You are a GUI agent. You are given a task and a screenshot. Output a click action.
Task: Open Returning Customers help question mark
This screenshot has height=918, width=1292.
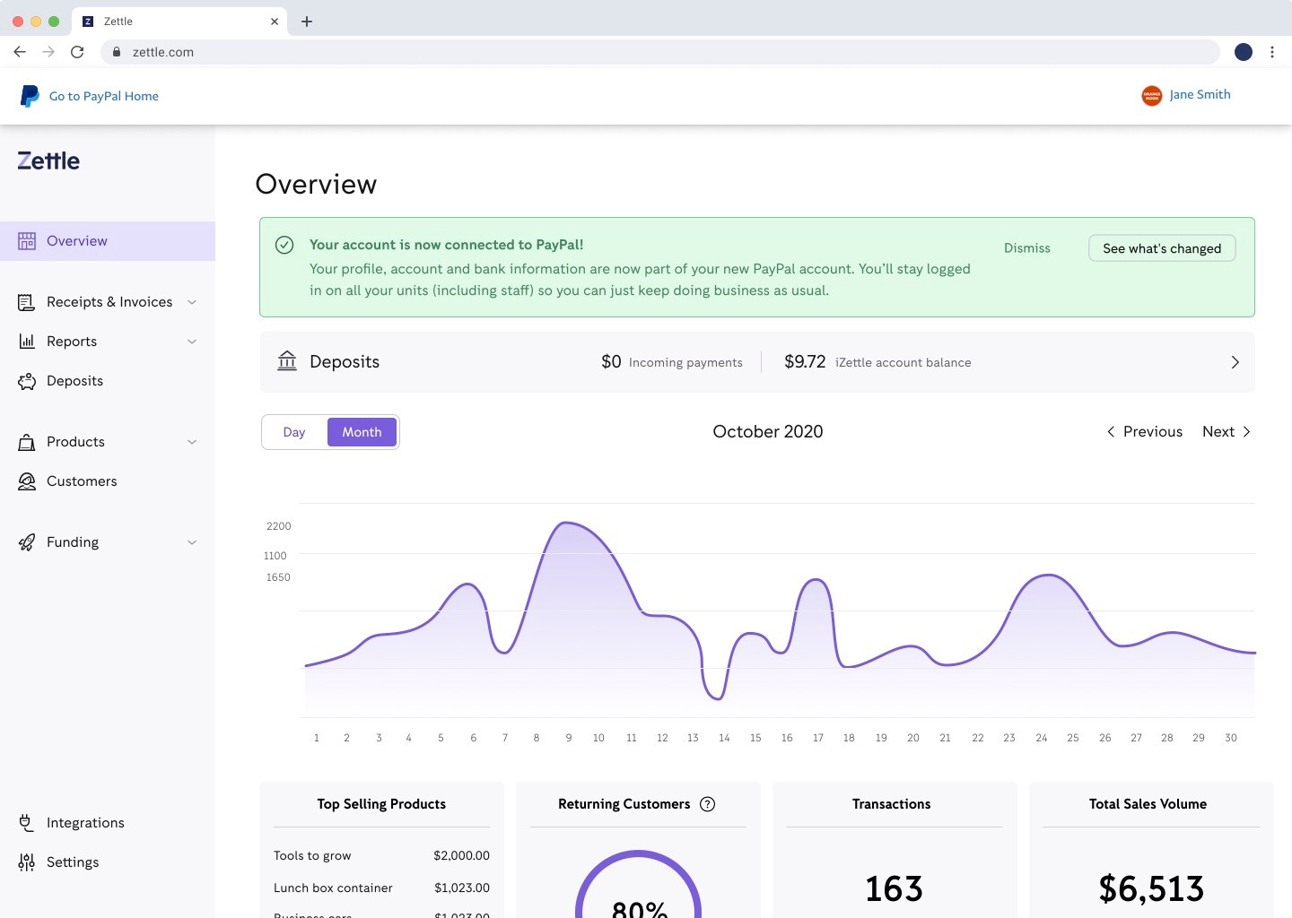pyautogui.click(x=707, y=804)
